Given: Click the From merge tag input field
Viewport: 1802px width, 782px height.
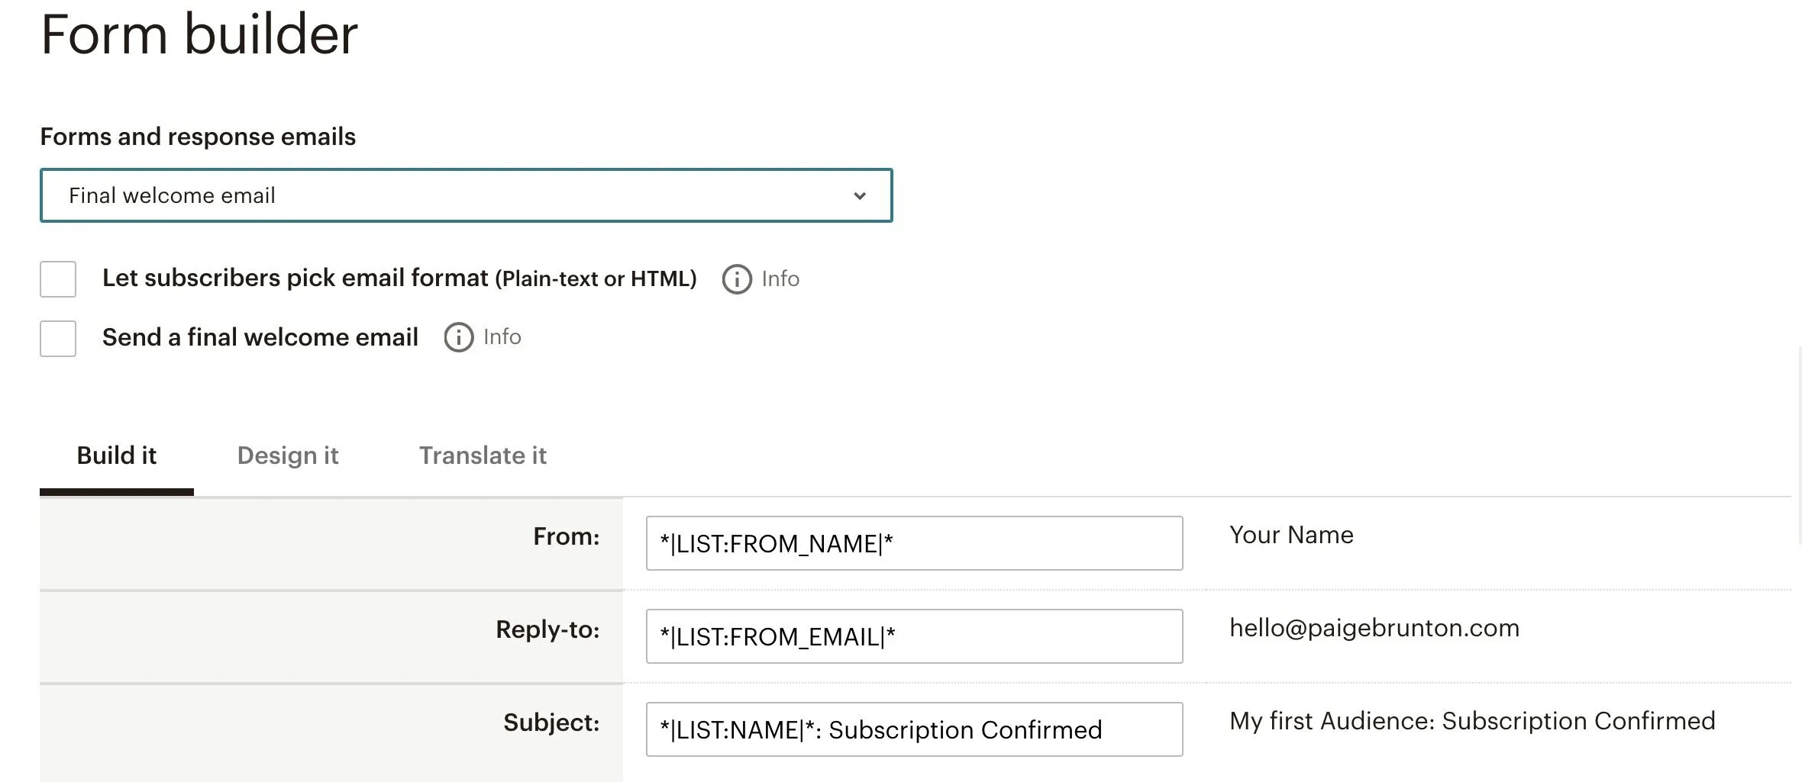Looking at the screenshot, I should pos(913,543).
